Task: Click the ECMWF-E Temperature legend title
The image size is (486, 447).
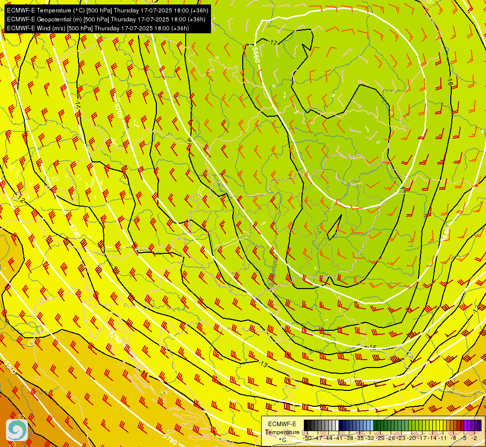Action: point(282,428)
